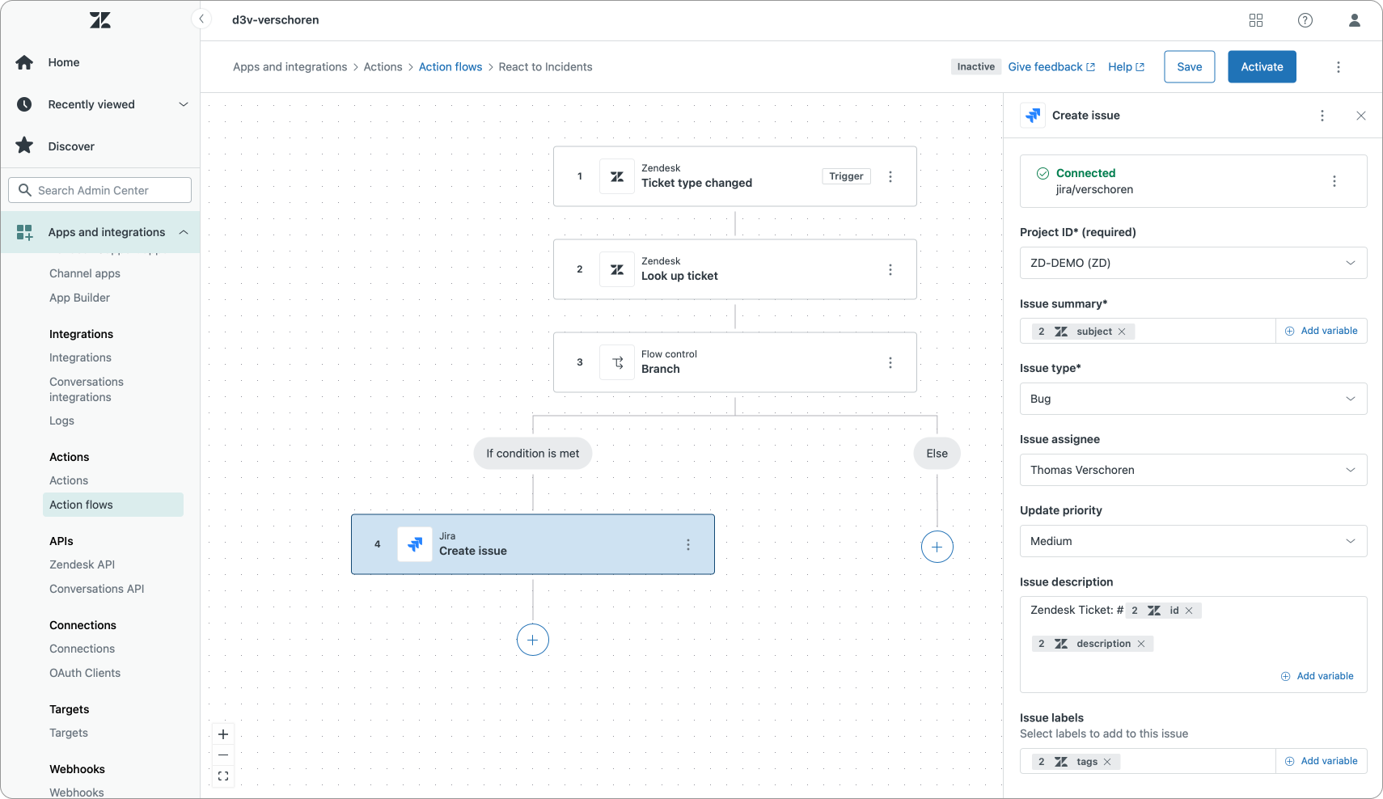Remove the id variable from description
1383x799 pixels.
click(x=1189, y=611)
